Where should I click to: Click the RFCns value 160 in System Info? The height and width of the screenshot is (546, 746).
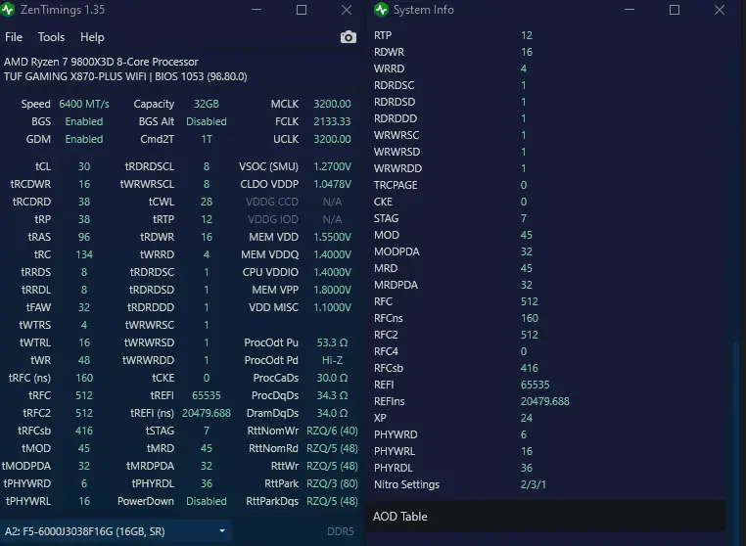(530, 318)
